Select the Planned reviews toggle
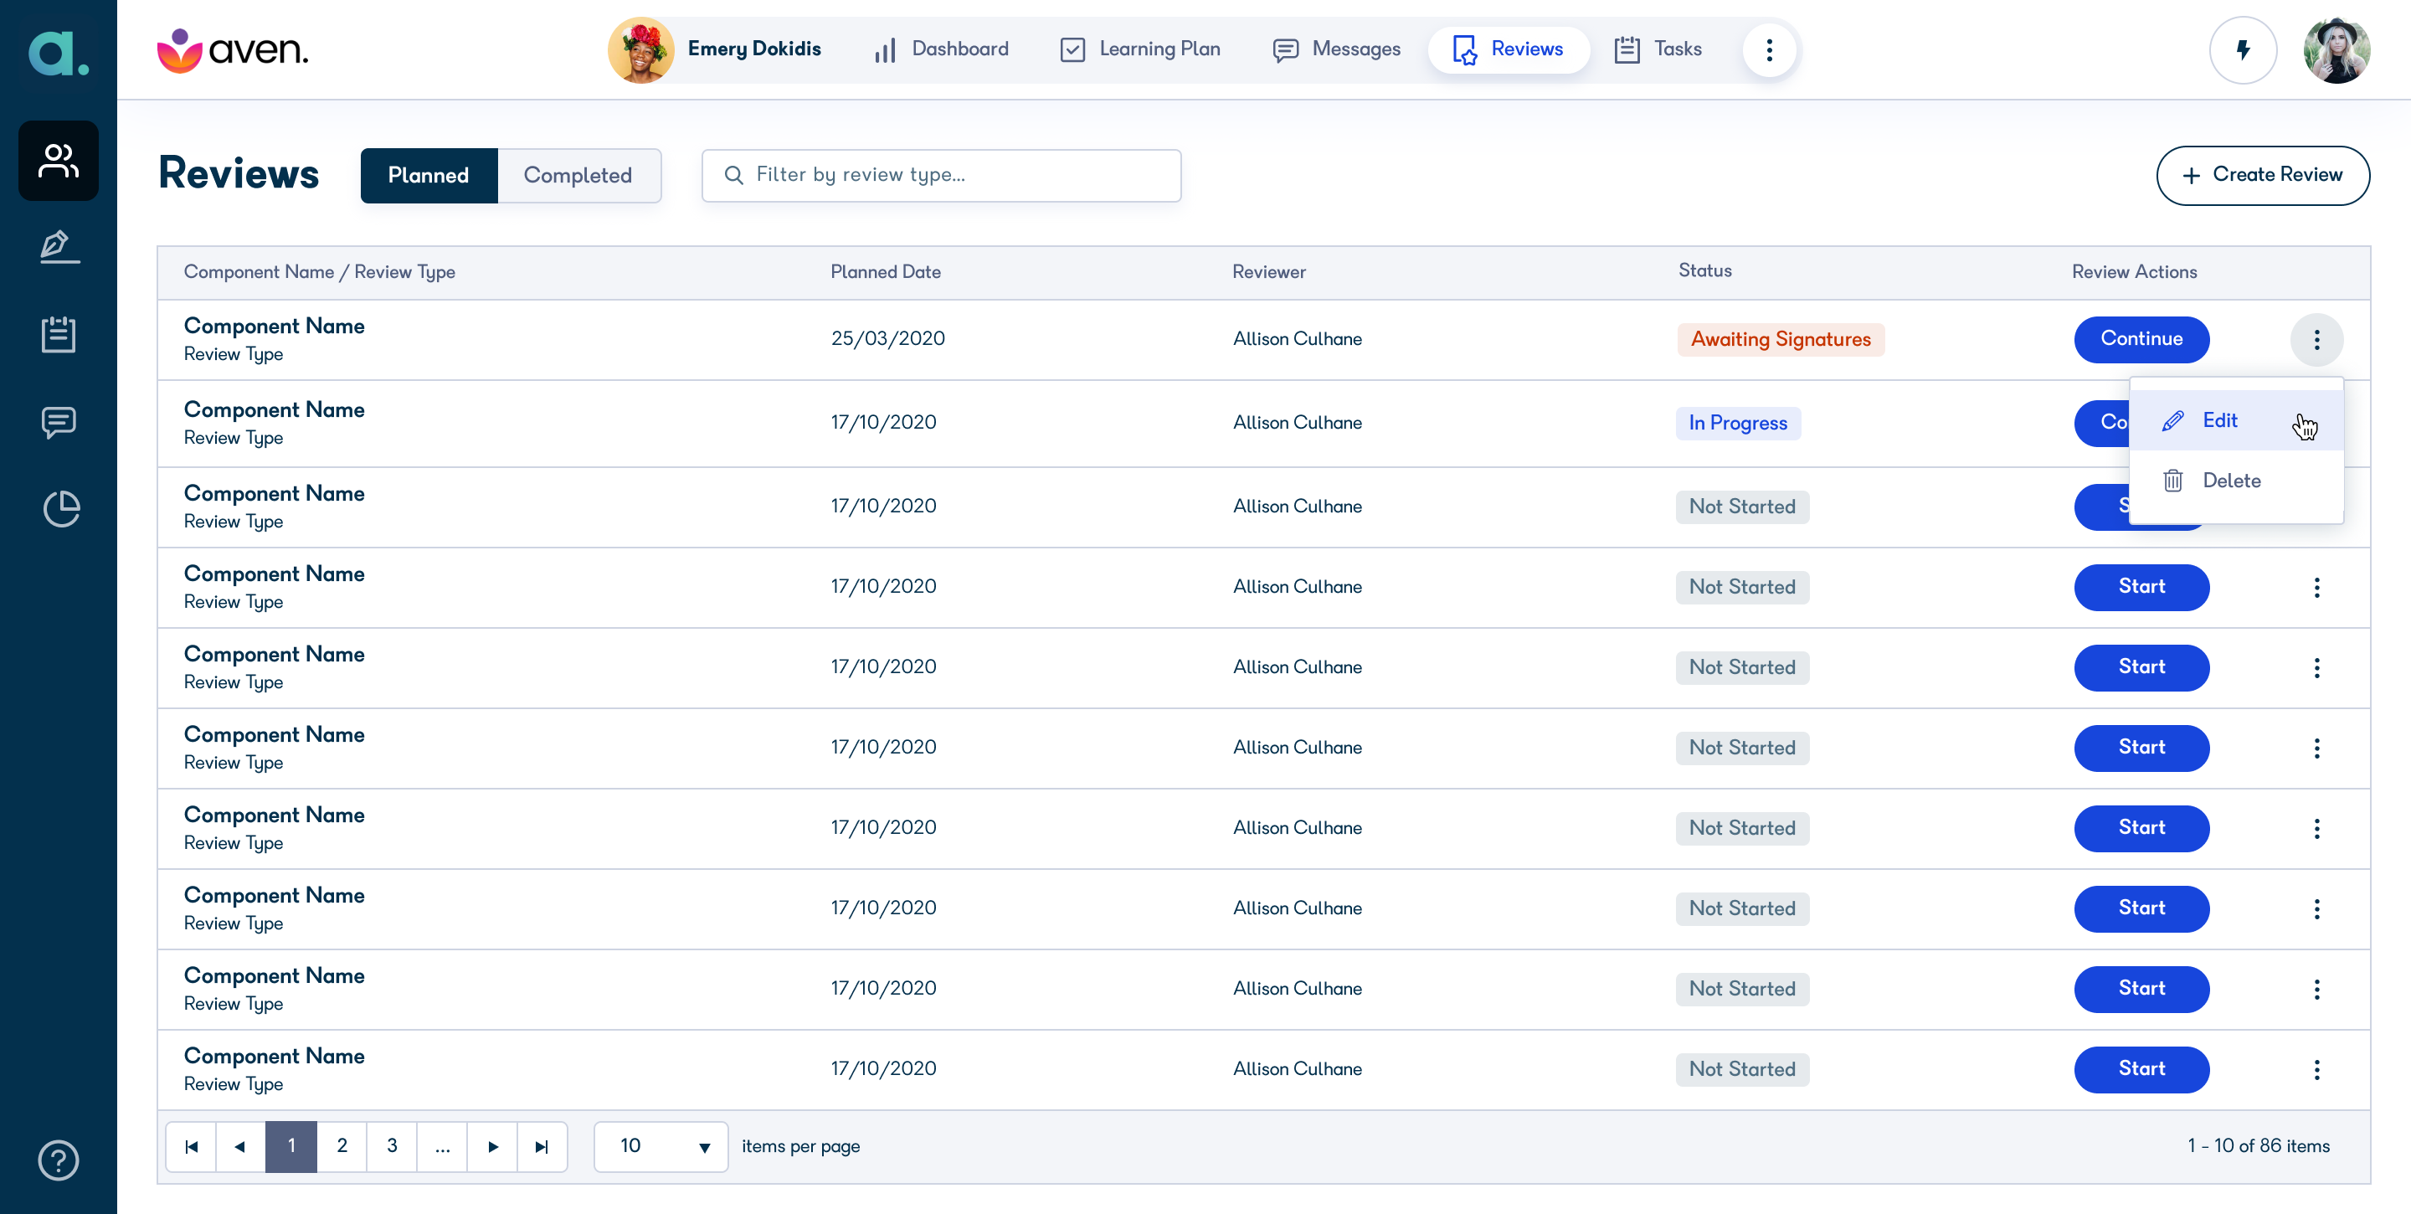The width and height of the screenshot is (2411, 1214). (x=429, y=175)
